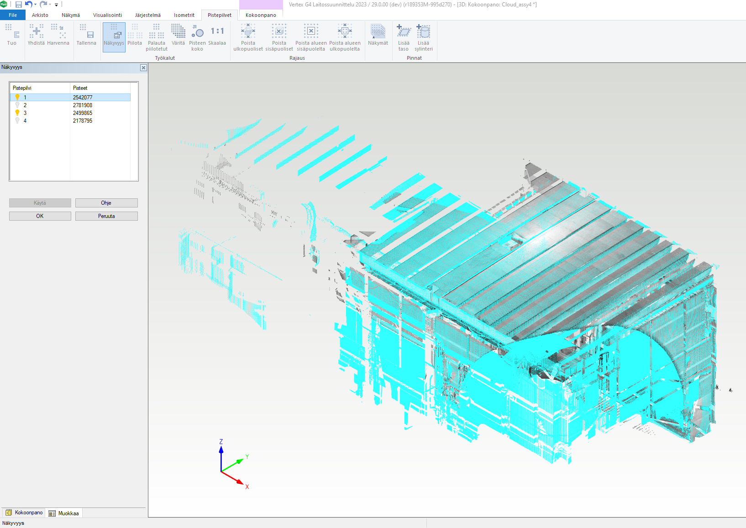Expand the Quick Access Toolbar customize menu
The image size is (746, 528).
57,5
